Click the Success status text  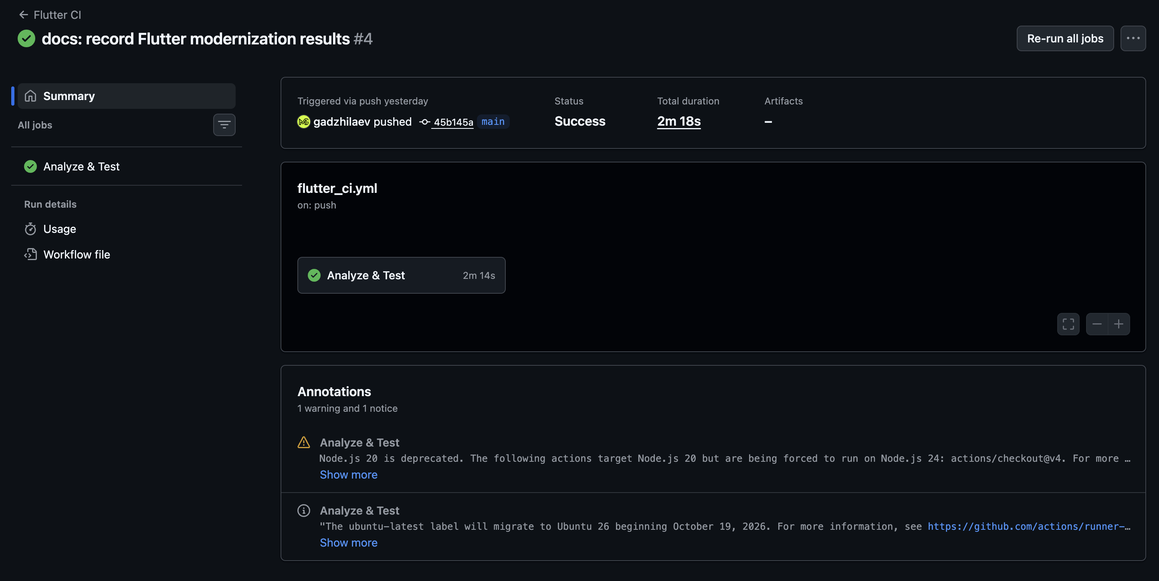click(580, 121)
